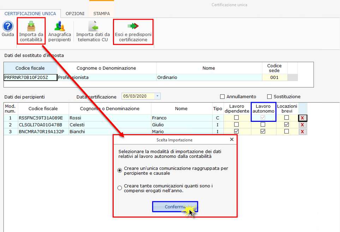
Task: Delete the Celesti Giulio row
Action: [x=303, y=125]
